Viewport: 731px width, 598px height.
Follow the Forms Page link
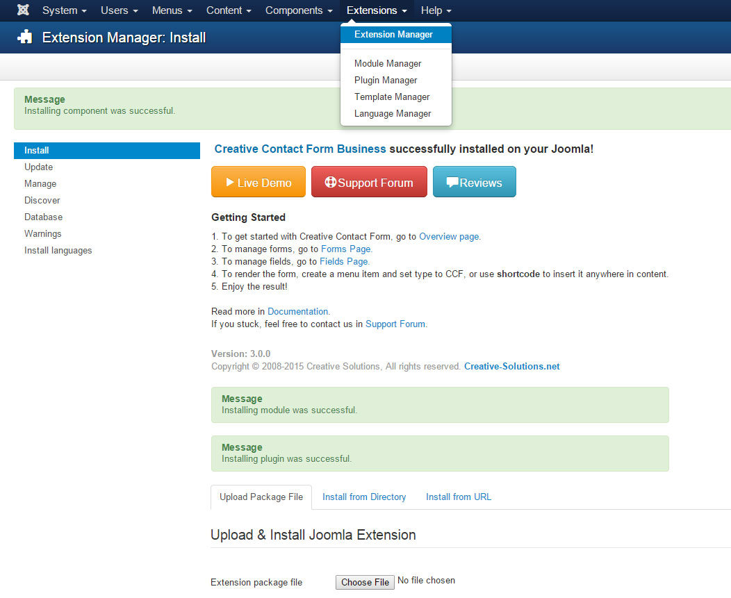346,249
